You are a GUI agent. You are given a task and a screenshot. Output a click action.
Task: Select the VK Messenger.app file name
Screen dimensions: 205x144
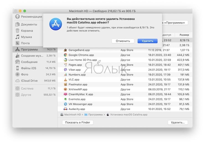[80, 104]
